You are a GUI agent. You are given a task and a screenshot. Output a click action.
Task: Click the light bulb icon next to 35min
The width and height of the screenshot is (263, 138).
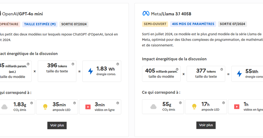[x=45, y=107]
